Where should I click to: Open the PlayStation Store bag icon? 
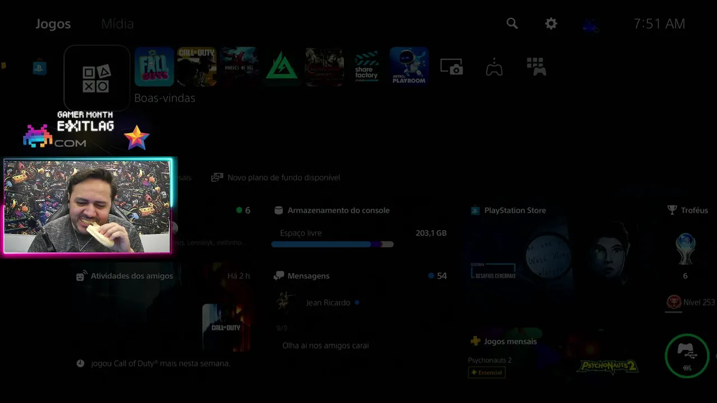coord(39,68)
